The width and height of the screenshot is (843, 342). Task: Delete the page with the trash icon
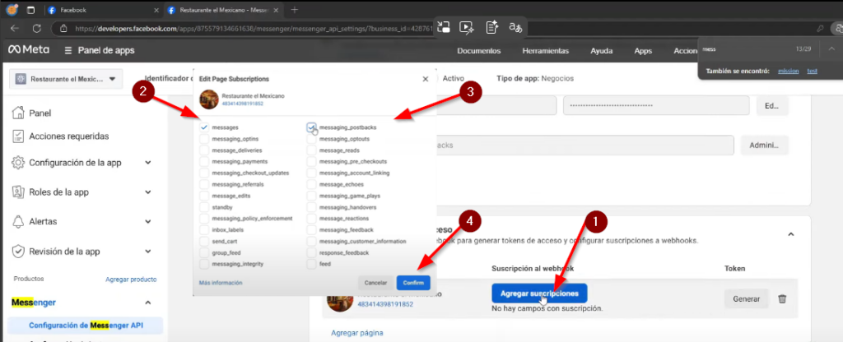(x=782, y=298)
